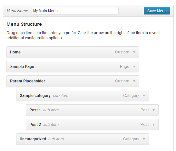Focus the Menu Name text field
This screenshot has width=176, height=151.
coord(75,11)
